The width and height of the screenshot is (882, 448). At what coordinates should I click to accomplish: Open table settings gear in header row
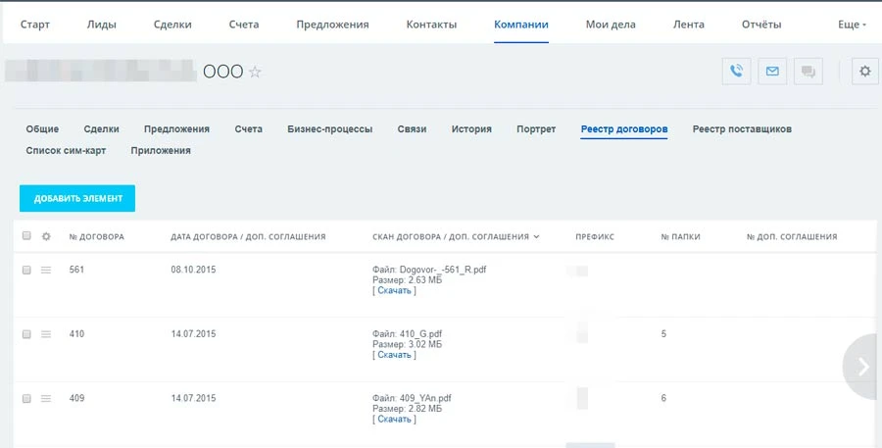click(46, 236)
